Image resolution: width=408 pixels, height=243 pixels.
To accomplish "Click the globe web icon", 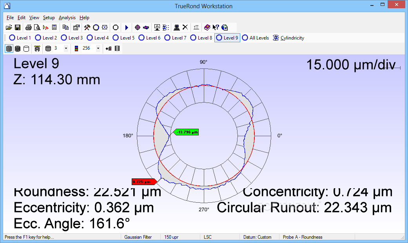I will click(x=225, y=27).
